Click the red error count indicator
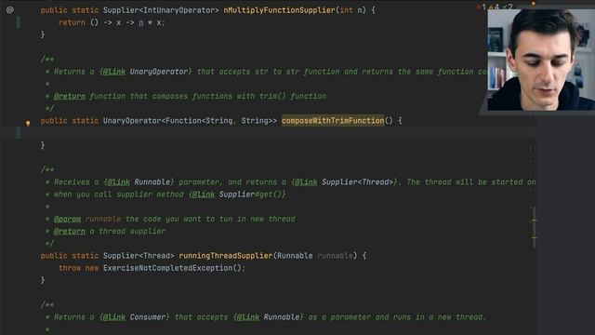Image resolution: width=595 pixels, height=335 pixels. coord(482,7)
